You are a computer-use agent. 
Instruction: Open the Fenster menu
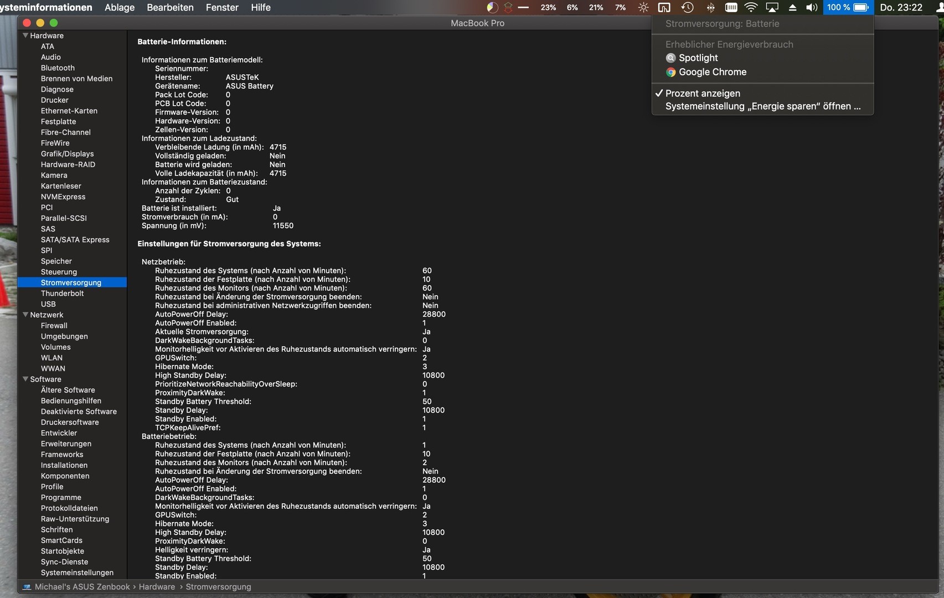222,8
